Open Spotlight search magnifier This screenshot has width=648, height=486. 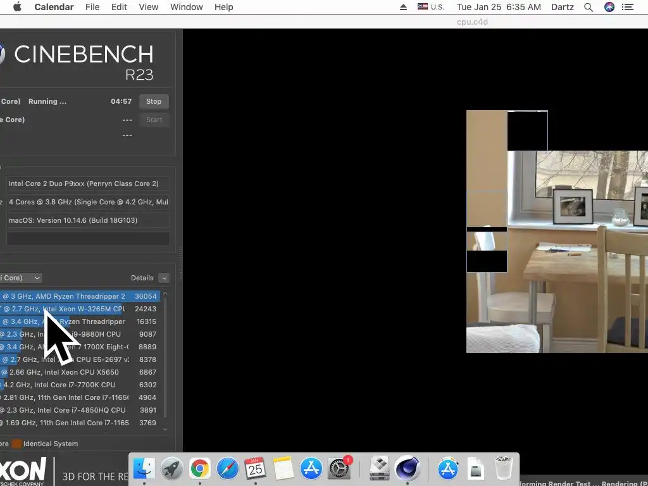(589, 7)
